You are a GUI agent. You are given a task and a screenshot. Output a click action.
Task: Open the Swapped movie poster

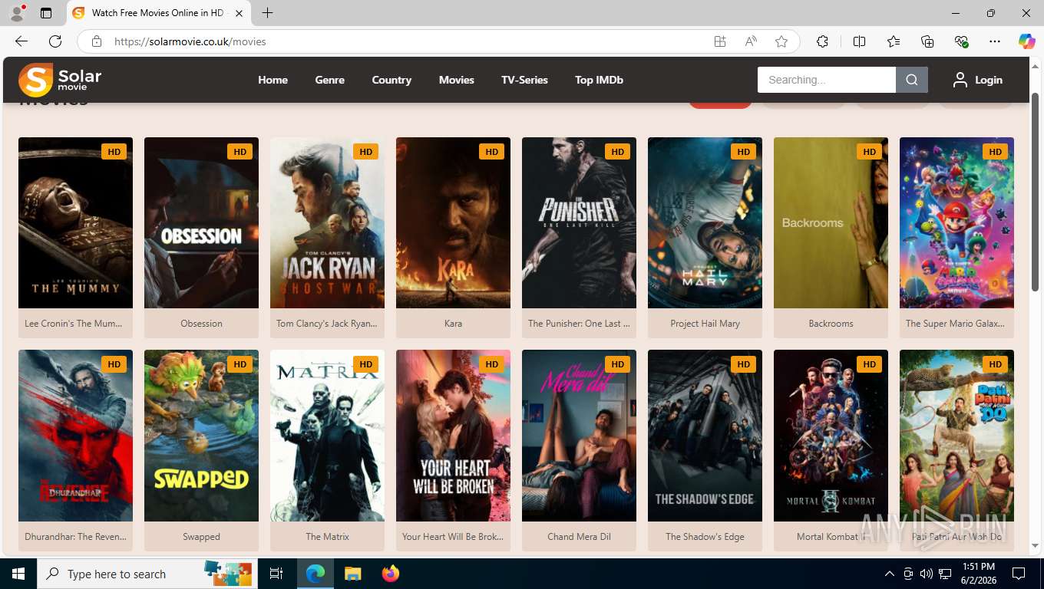coord(201,436)
